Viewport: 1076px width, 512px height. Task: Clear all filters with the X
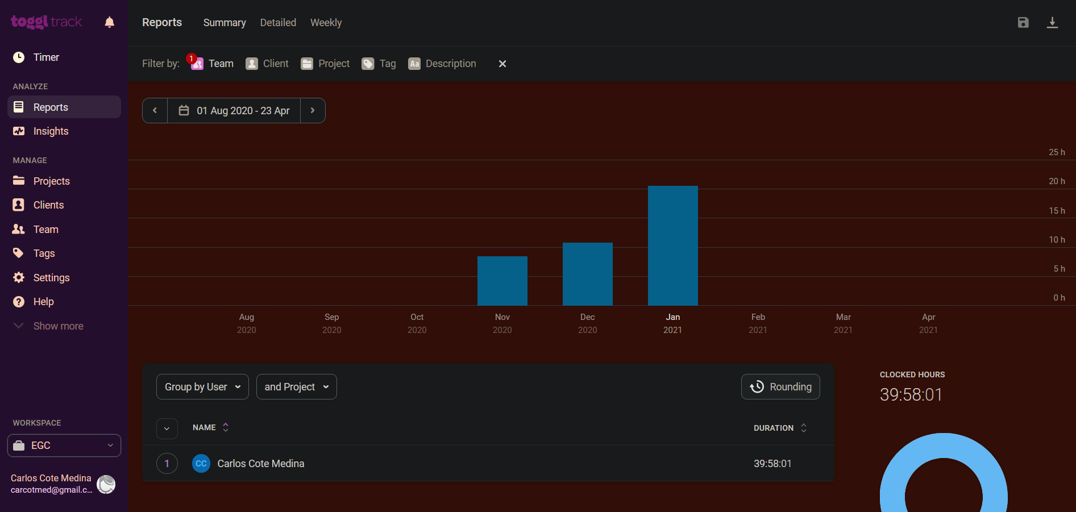502,64
